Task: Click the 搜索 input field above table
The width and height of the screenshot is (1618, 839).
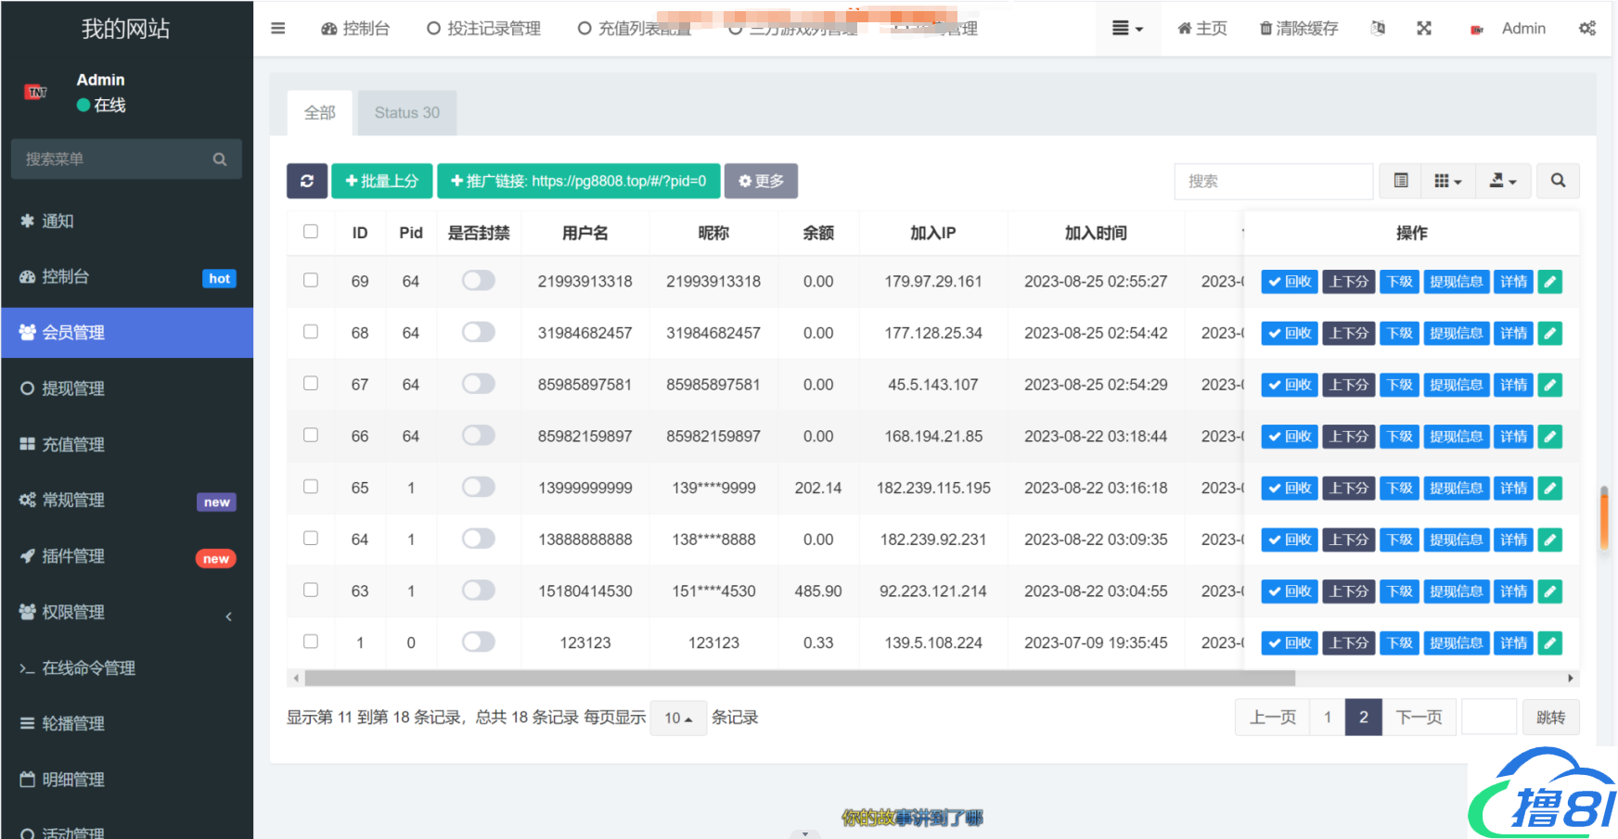Action: tap(1273, 181)
